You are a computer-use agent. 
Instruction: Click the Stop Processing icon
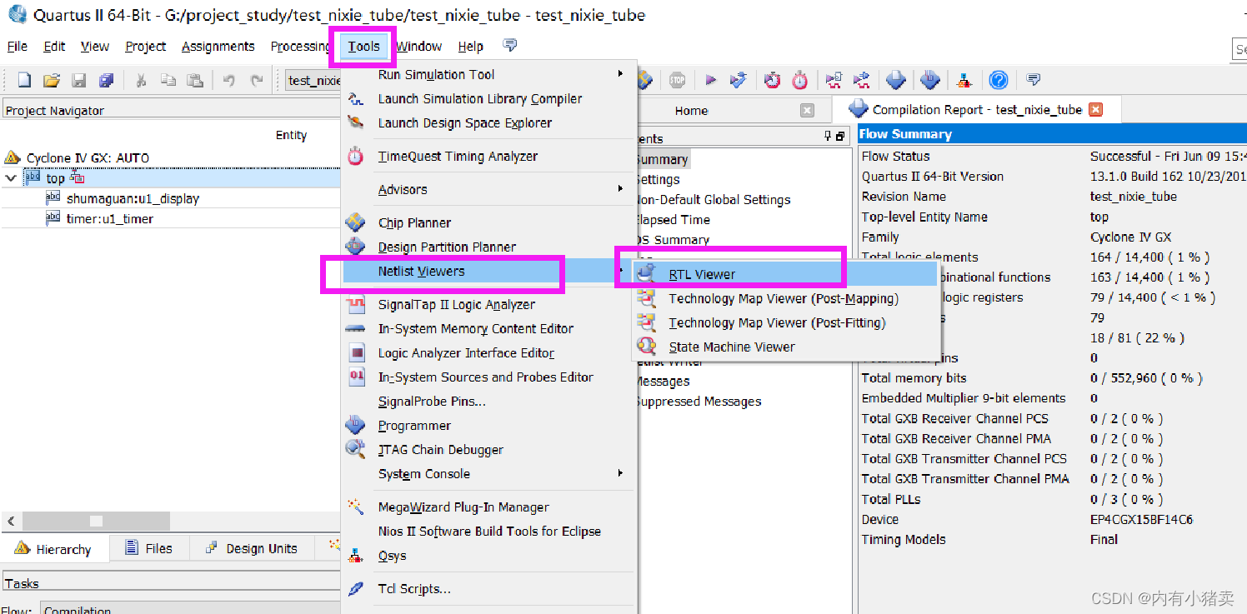pyautogui.click(x=677, y=80)
